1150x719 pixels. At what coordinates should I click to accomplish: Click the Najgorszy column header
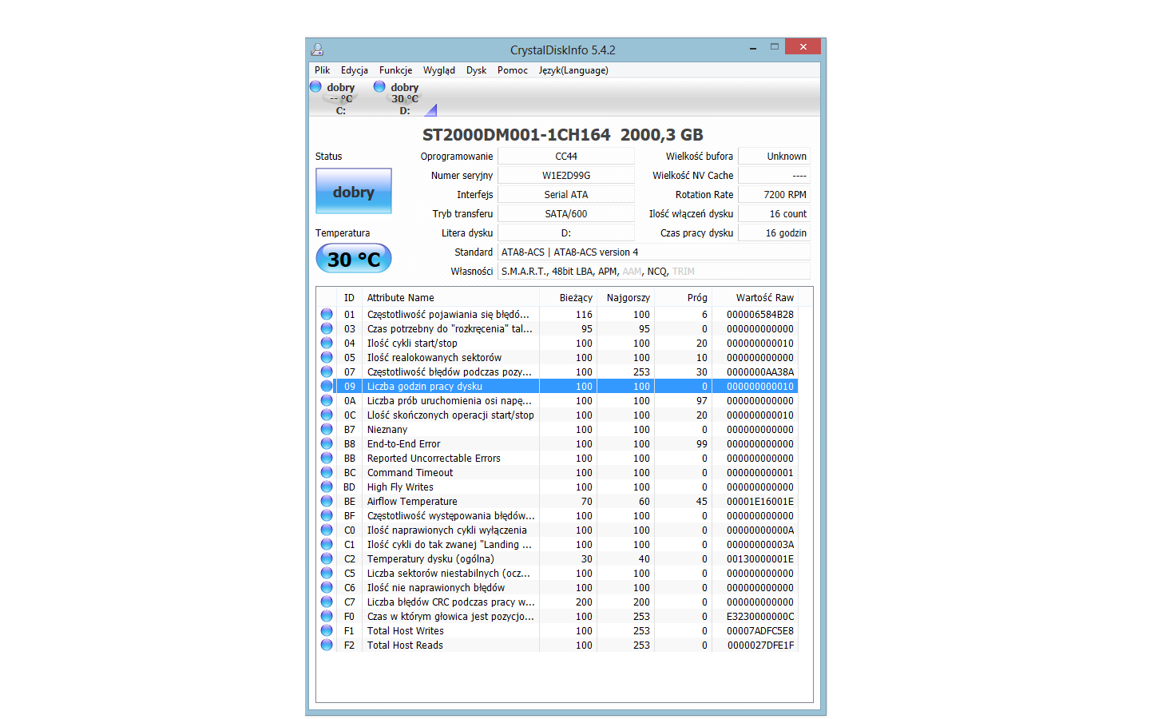[626, 297]
